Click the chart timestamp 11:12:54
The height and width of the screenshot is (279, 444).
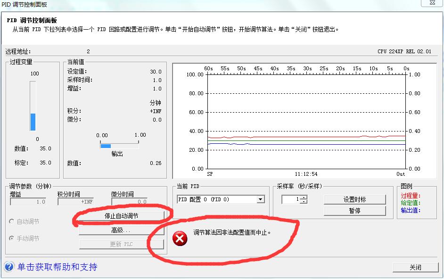306,174
